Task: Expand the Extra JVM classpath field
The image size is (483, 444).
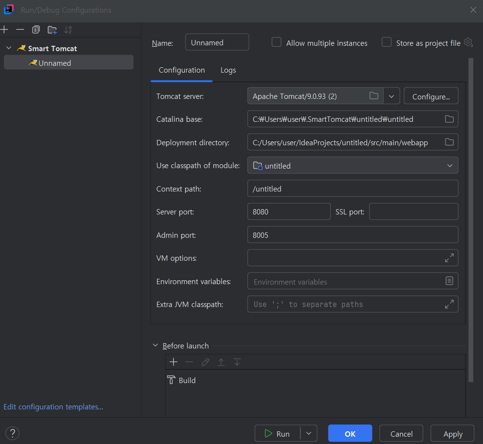Action: point(449,304)
